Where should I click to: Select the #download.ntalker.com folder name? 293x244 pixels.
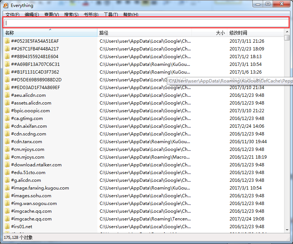[x=36, y=165]
